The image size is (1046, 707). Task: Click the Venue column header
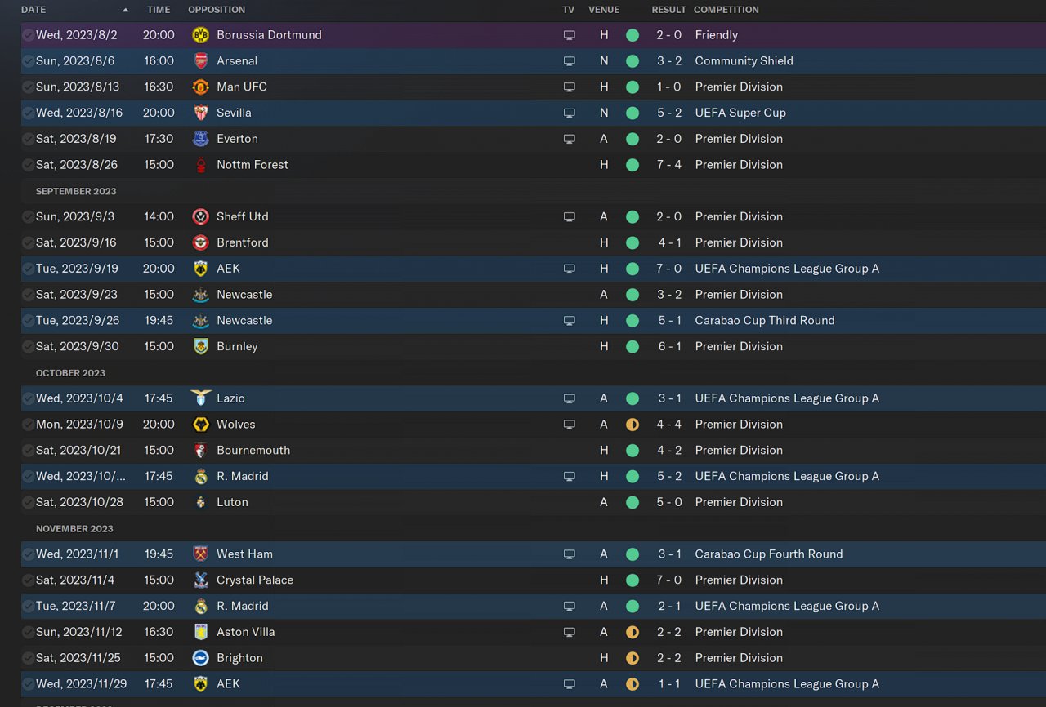[604, 10]
